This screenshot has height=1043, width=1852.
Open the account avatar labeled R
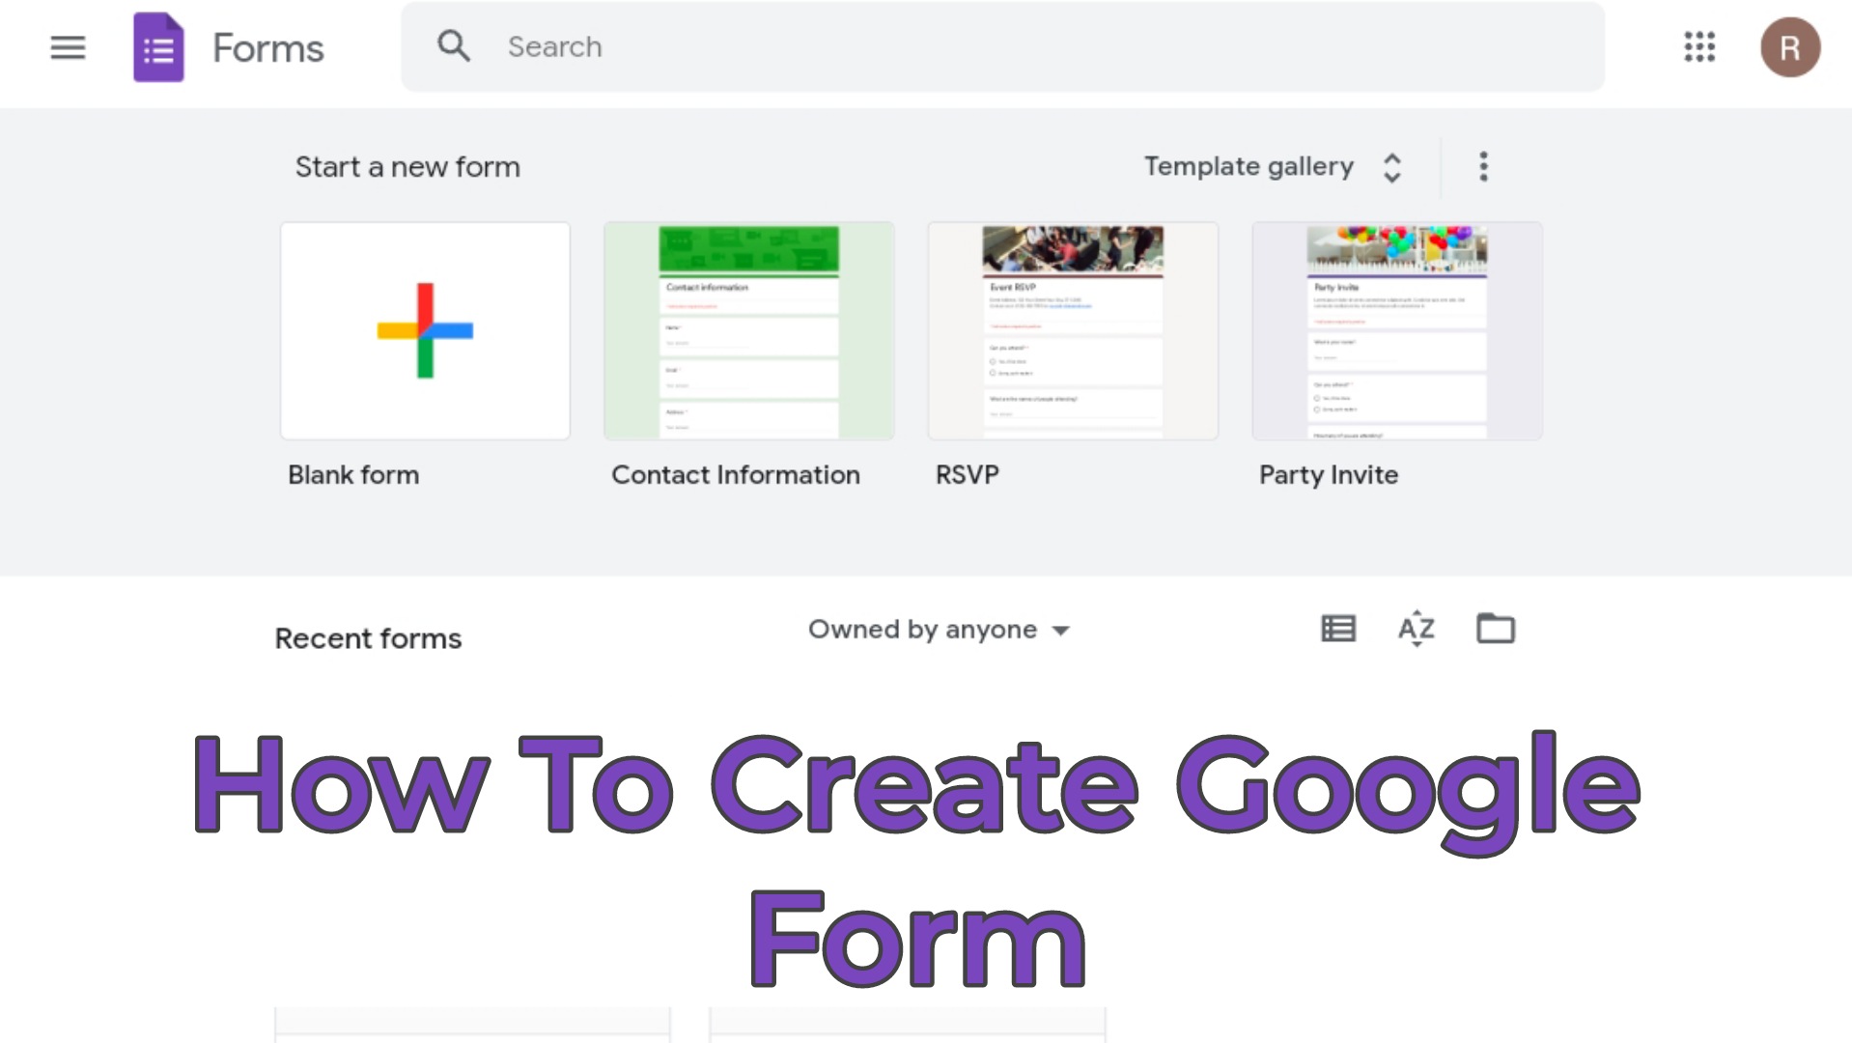(1789, 47)
